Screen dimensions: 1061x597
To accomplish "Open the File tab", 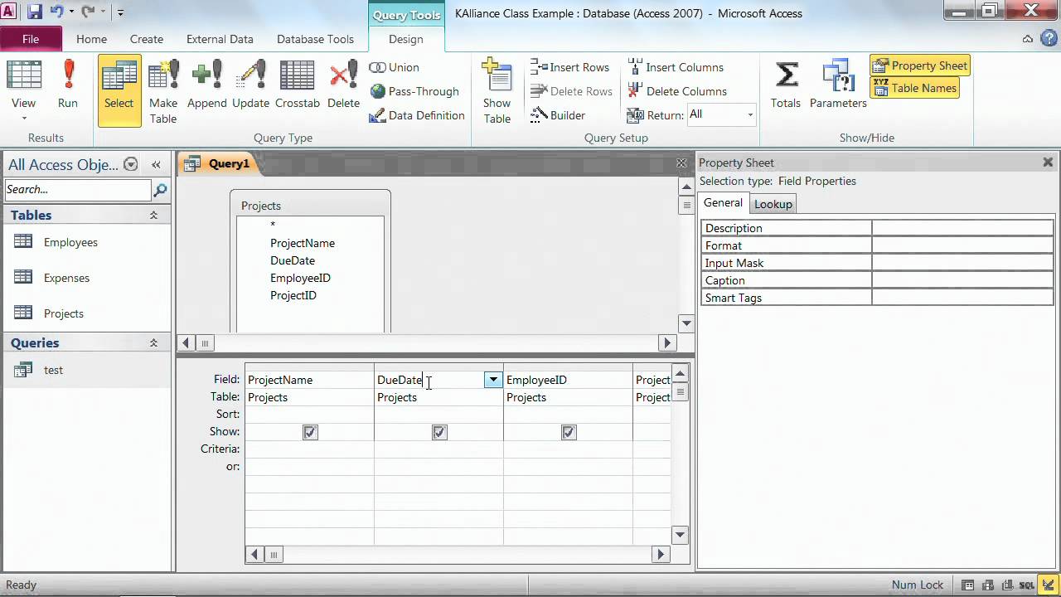I will click(x=31, y=39).
